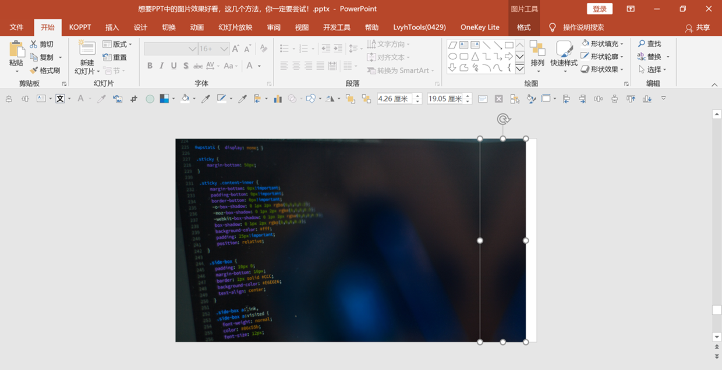Toggle justify text alignment in paragraph group
Viewport: 722px width, 370px height.
[x=320, y=66]
